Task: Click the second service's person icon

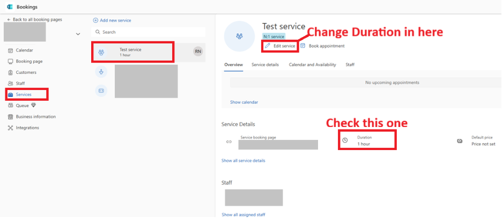Action: click(101, 72)
